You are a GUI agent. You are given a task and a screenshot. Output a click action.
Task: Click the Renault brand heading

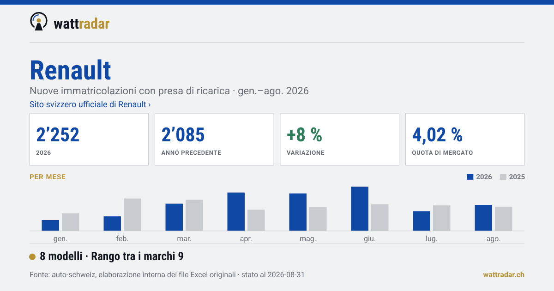[70, 71]
